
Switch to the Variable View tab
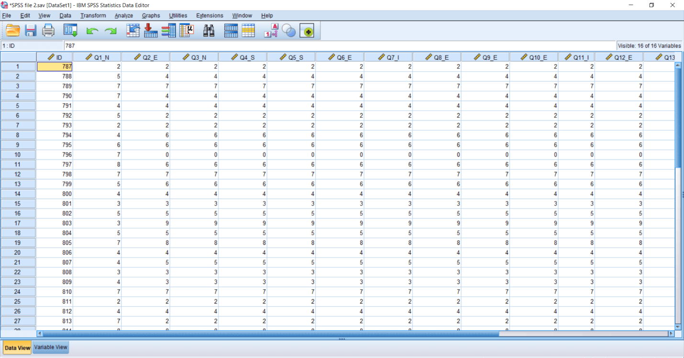coord(50,347)
